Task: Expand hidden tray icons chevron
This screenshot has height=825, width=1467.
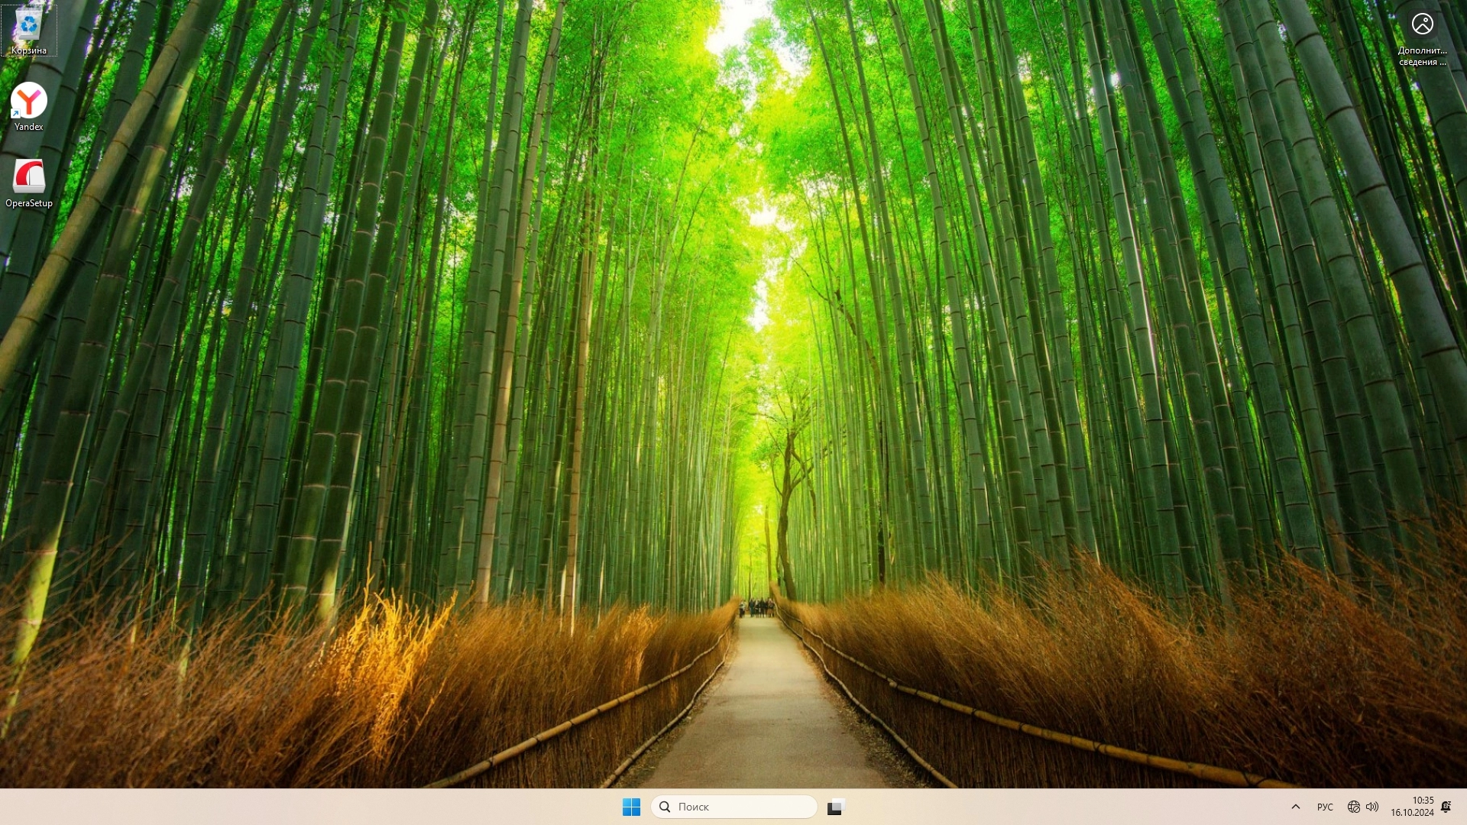Action: tap(1295, 807)
